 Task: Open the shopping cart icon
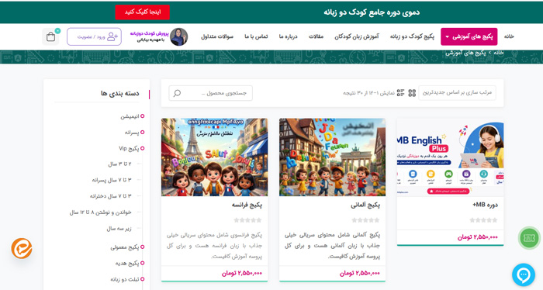(51, 36)
